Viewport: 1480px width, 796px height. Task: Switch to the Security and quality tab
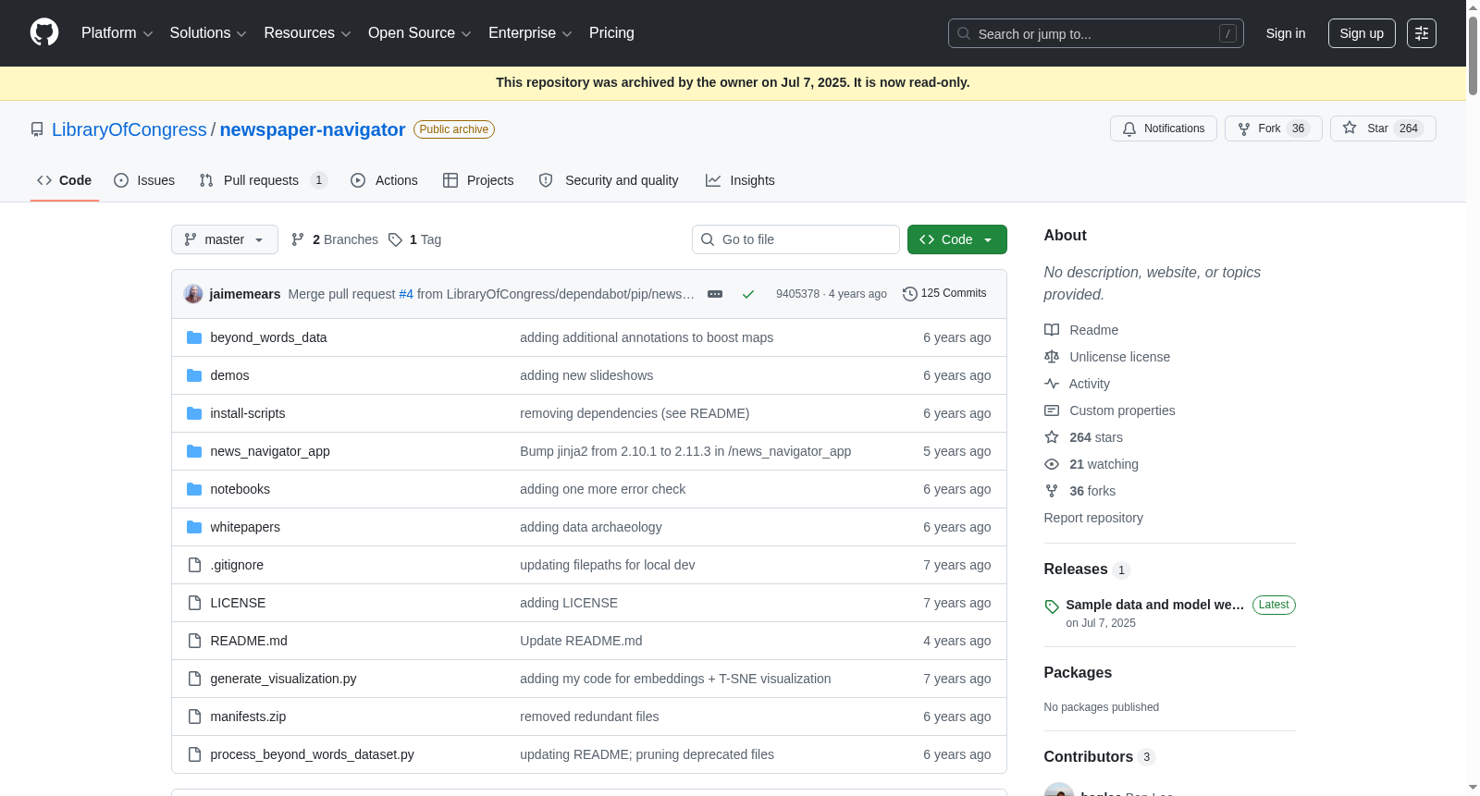tap(609, 180)
